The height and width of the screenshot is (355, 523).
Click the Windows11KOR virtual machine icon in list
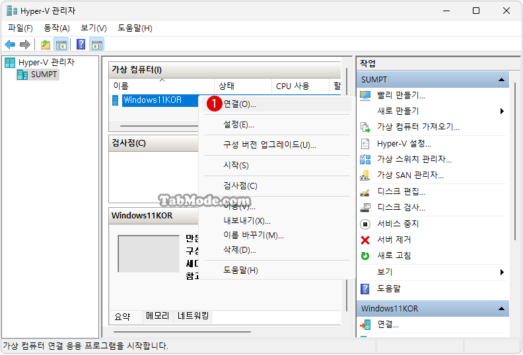coord(116,100)
